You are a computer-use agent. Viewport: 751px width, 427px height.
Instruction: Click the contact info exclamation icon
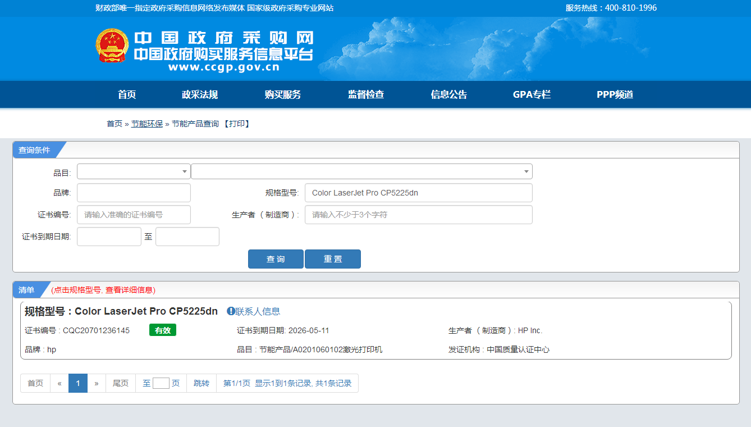click(231, 311)
